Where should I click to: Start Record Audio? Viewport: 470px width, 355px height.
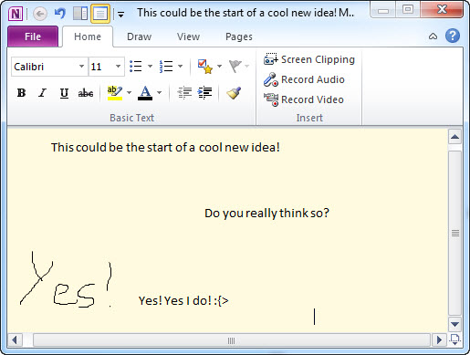(304, 79)
